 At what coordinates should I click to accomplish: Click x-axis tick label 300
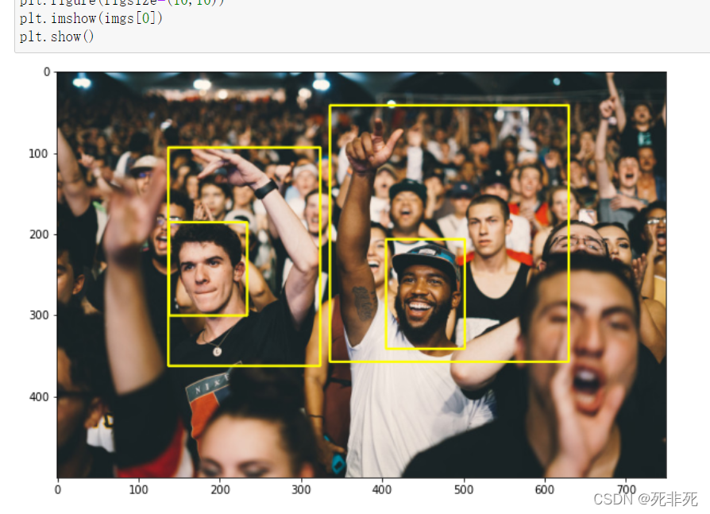pos(301,489)
